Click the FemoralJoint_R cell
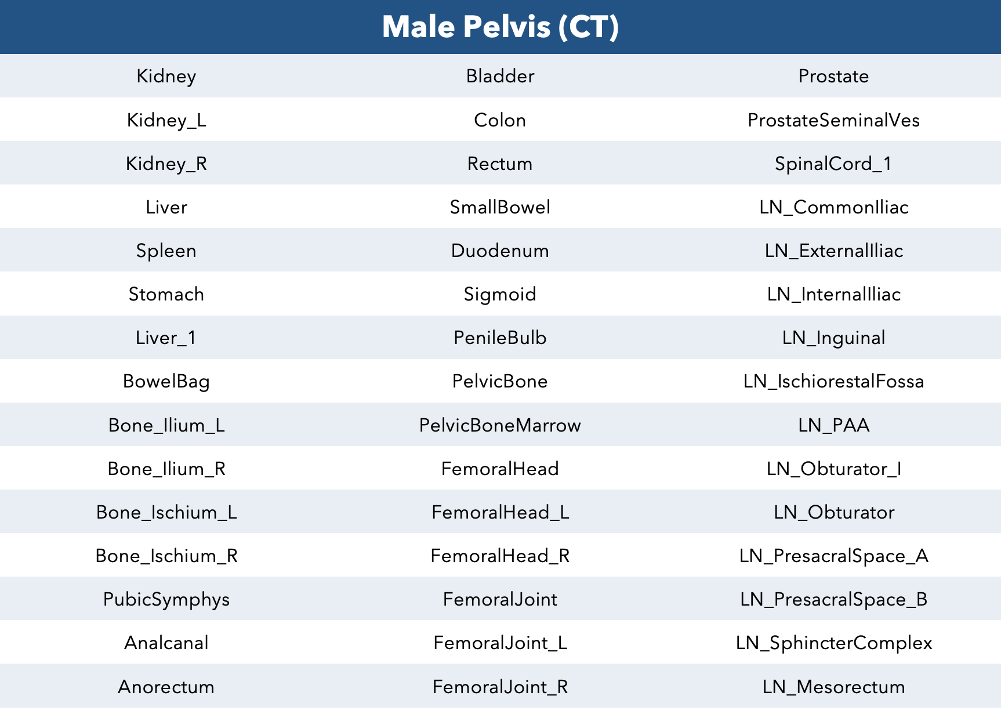 (500, 687)
